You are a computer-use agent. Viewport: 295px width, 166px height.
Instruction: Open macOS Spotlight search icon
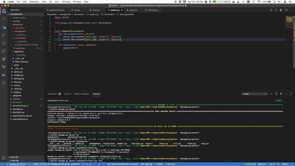(243, 2)
